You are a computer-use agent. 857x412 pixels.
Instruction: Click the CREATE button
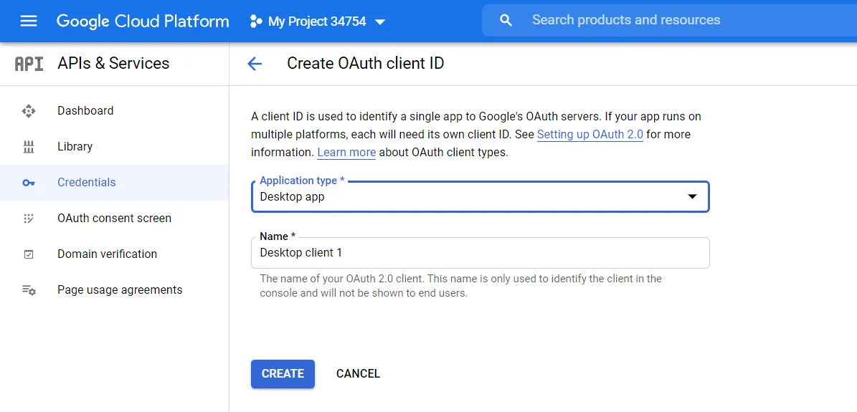point(283,374)
